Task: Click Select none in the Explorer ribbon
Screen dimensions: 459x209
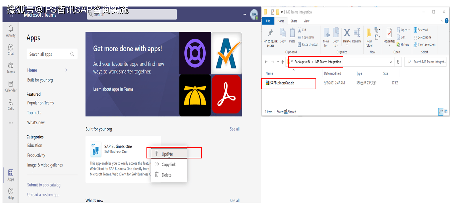Action: click(423, 37)
